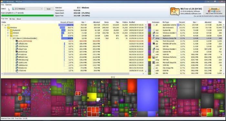Click the yellow .tmp color swatch

(x=149, y=60)
